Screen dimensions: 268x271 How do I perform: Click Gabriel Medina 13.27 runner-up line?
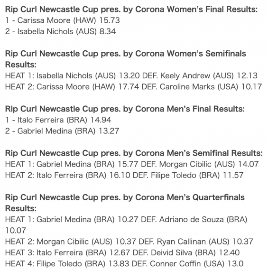pyautogui.click(x=62, y=131)
